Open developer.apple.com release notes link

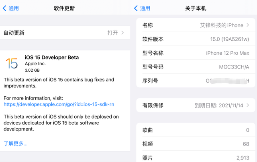click(x=59, y=104)
